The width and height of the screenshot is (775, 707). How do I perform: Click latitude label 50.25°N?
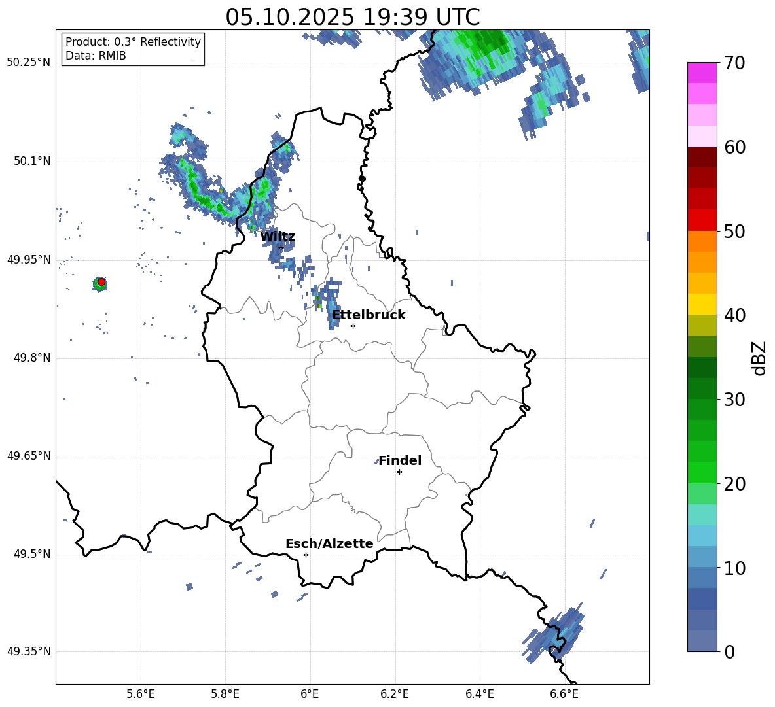pos(28,62)
